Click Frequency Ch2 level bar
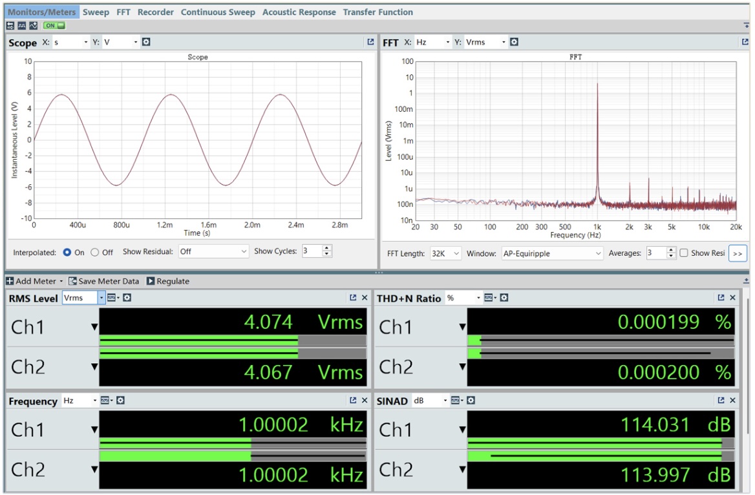Screen dimensions: 755x495 233,455
